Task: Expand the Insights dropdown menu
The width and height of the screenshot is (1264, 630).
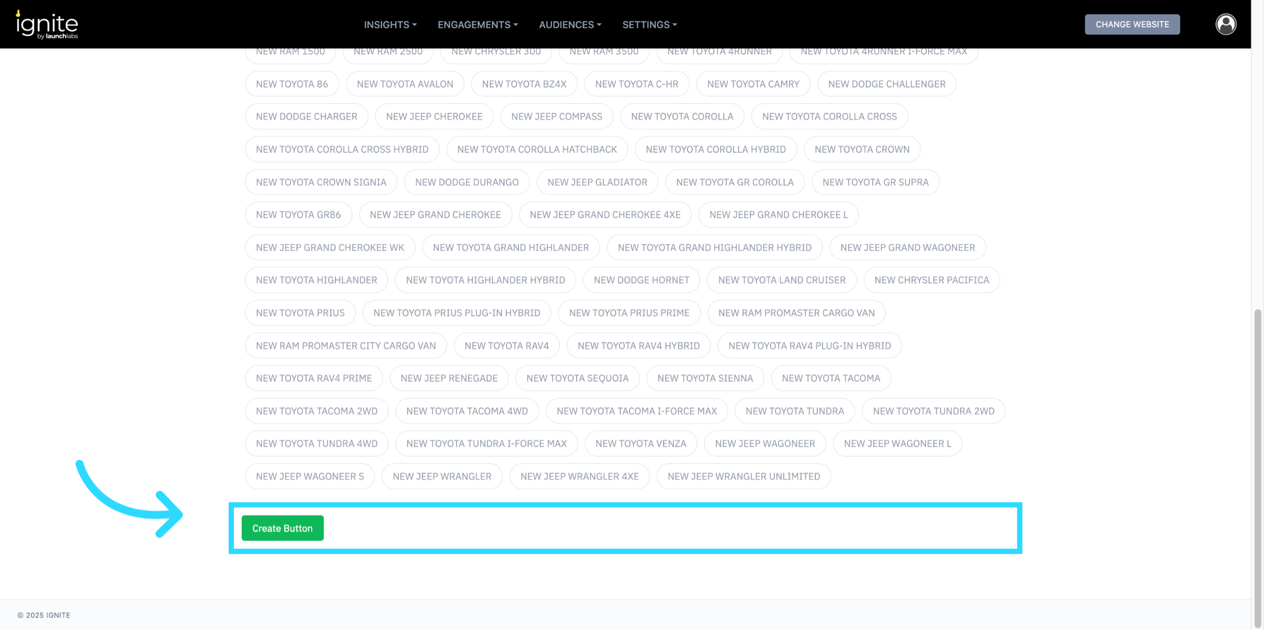Action: pos(390,25)
